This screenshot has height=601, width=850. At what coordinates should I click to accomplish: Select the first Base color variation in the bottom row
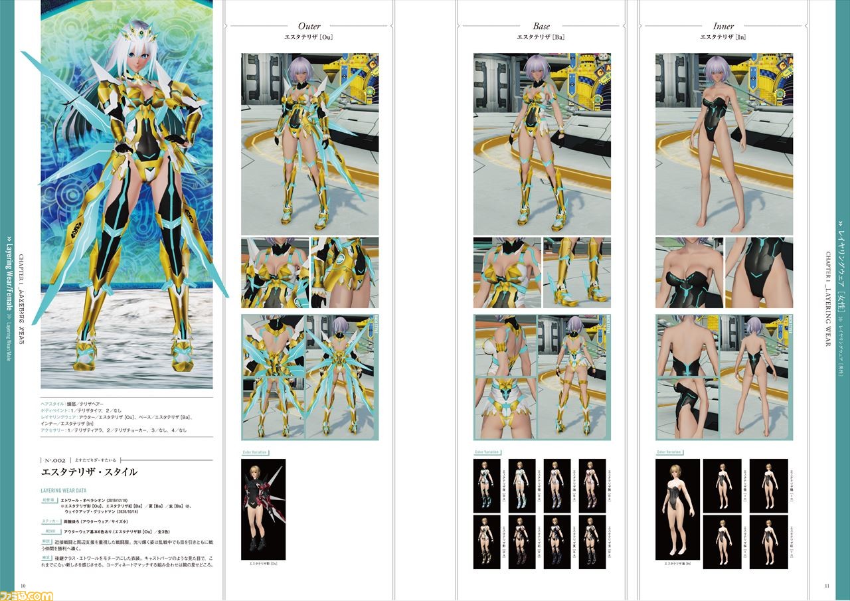coord(487,542)
